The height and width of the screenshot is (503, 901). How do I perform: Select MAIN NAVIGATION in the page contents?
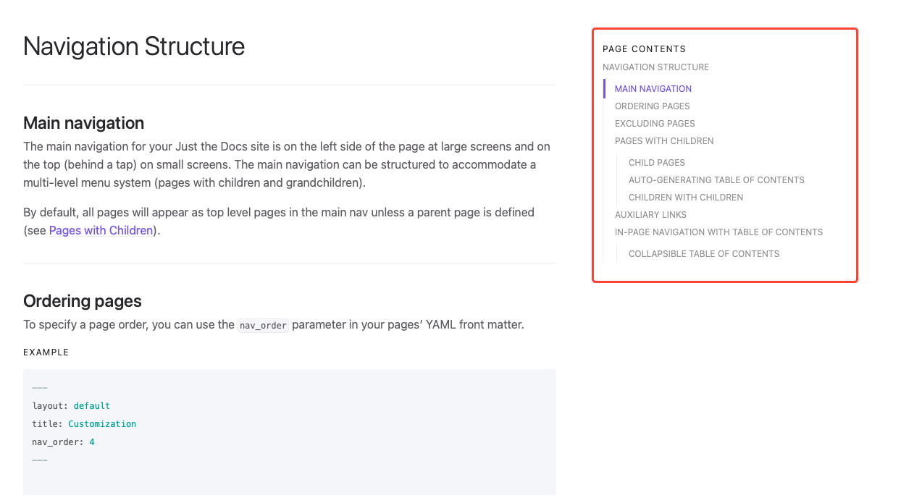pos(653,88)
